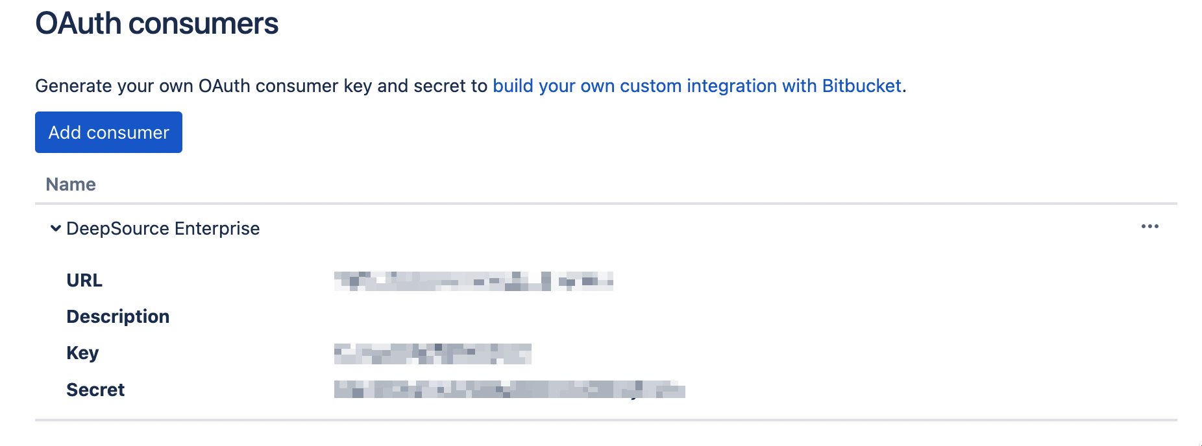Click the empty Description value area
This screenshot has width=1202, height=446.
tap(454, 316)
